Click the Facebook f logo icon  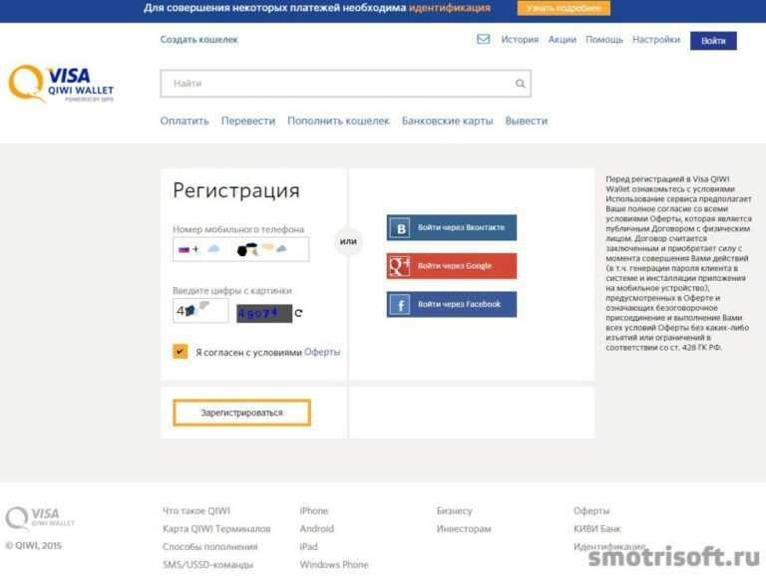coord(401,305)
